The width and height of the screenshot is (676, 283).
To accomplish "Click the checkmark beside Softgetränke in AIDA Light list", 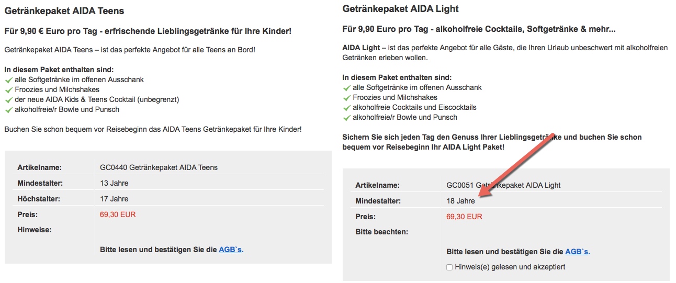I will tap(346, 88).
